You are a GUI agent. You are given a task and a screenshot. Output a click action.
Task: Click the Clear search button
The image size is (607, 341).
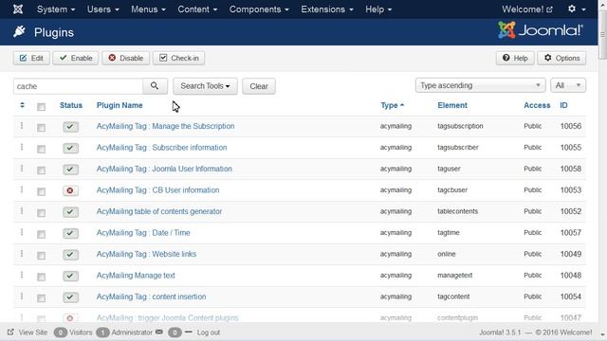click(x=259, y=86)
